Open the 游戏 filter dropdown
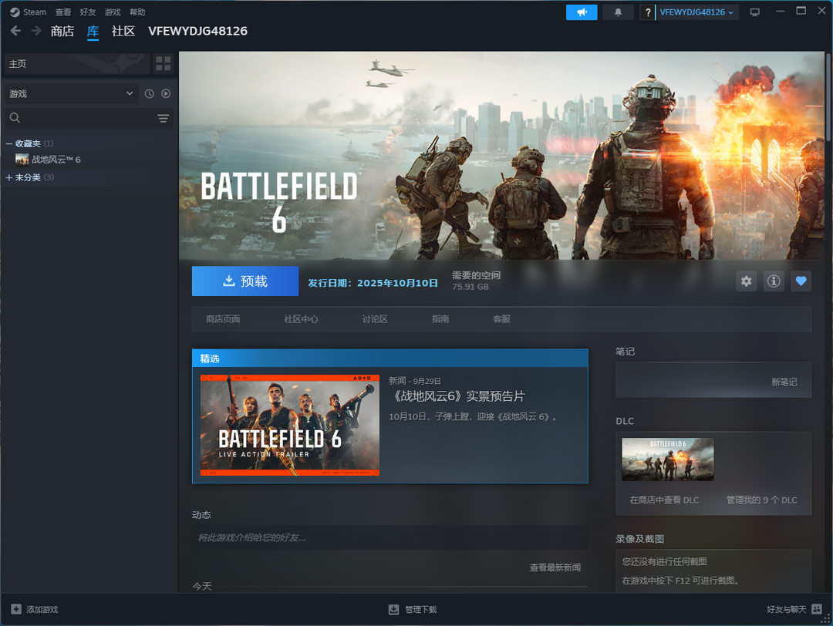 (x=71, y=94)
